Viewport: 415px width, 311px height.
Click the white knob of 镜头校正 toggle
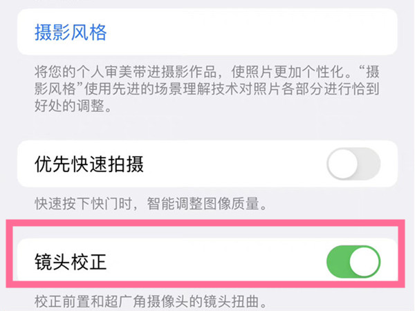pyautogui.click(x=365, y=263)
